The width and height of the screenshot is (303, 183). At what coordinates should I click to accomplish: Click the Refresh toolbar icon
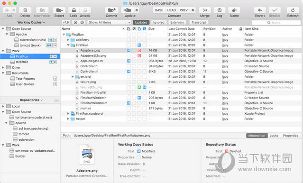pyautogui.click(x=293, y=10)
